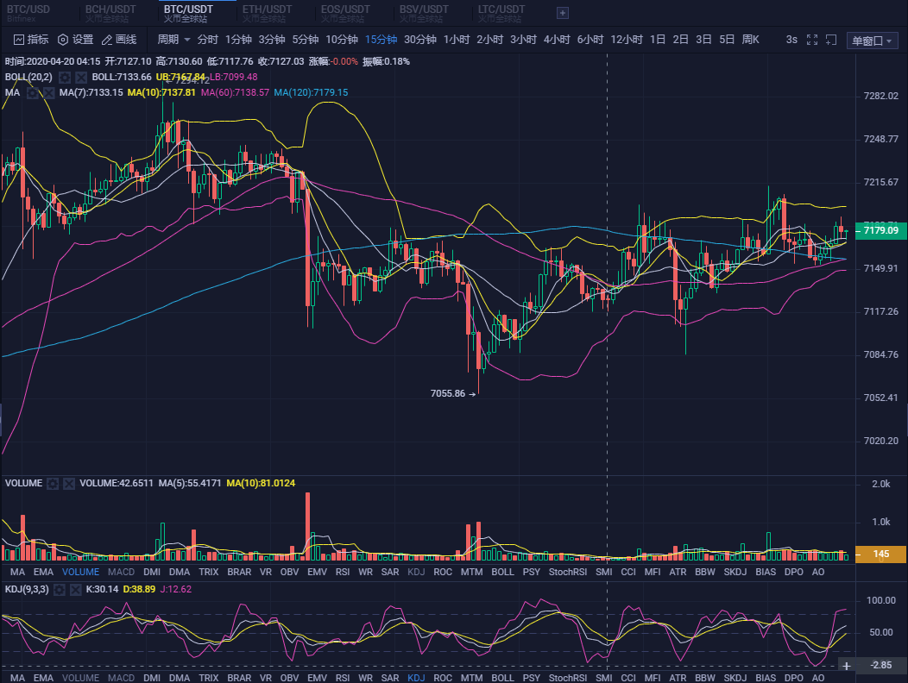
Task: Select the 1小时 timeframe
Action: (x=456, y=39)
